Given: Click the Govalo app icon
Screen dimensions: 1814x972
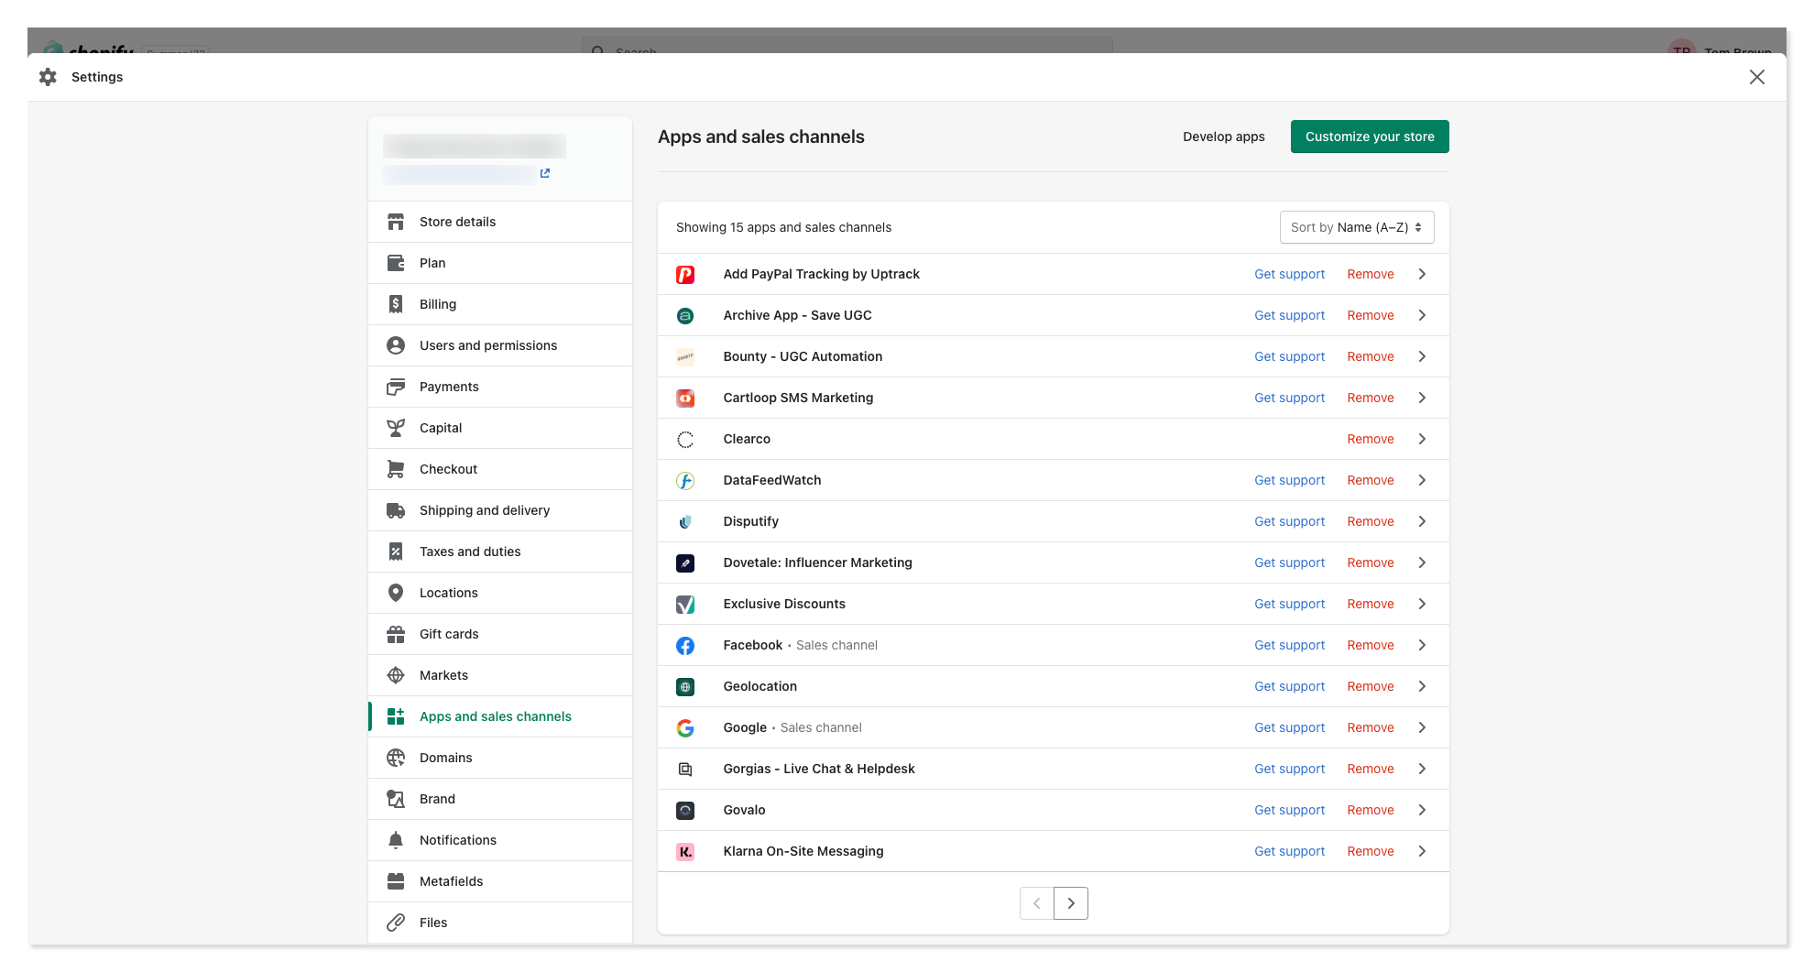Looking at the screenshot, I should tap(685, 810).
